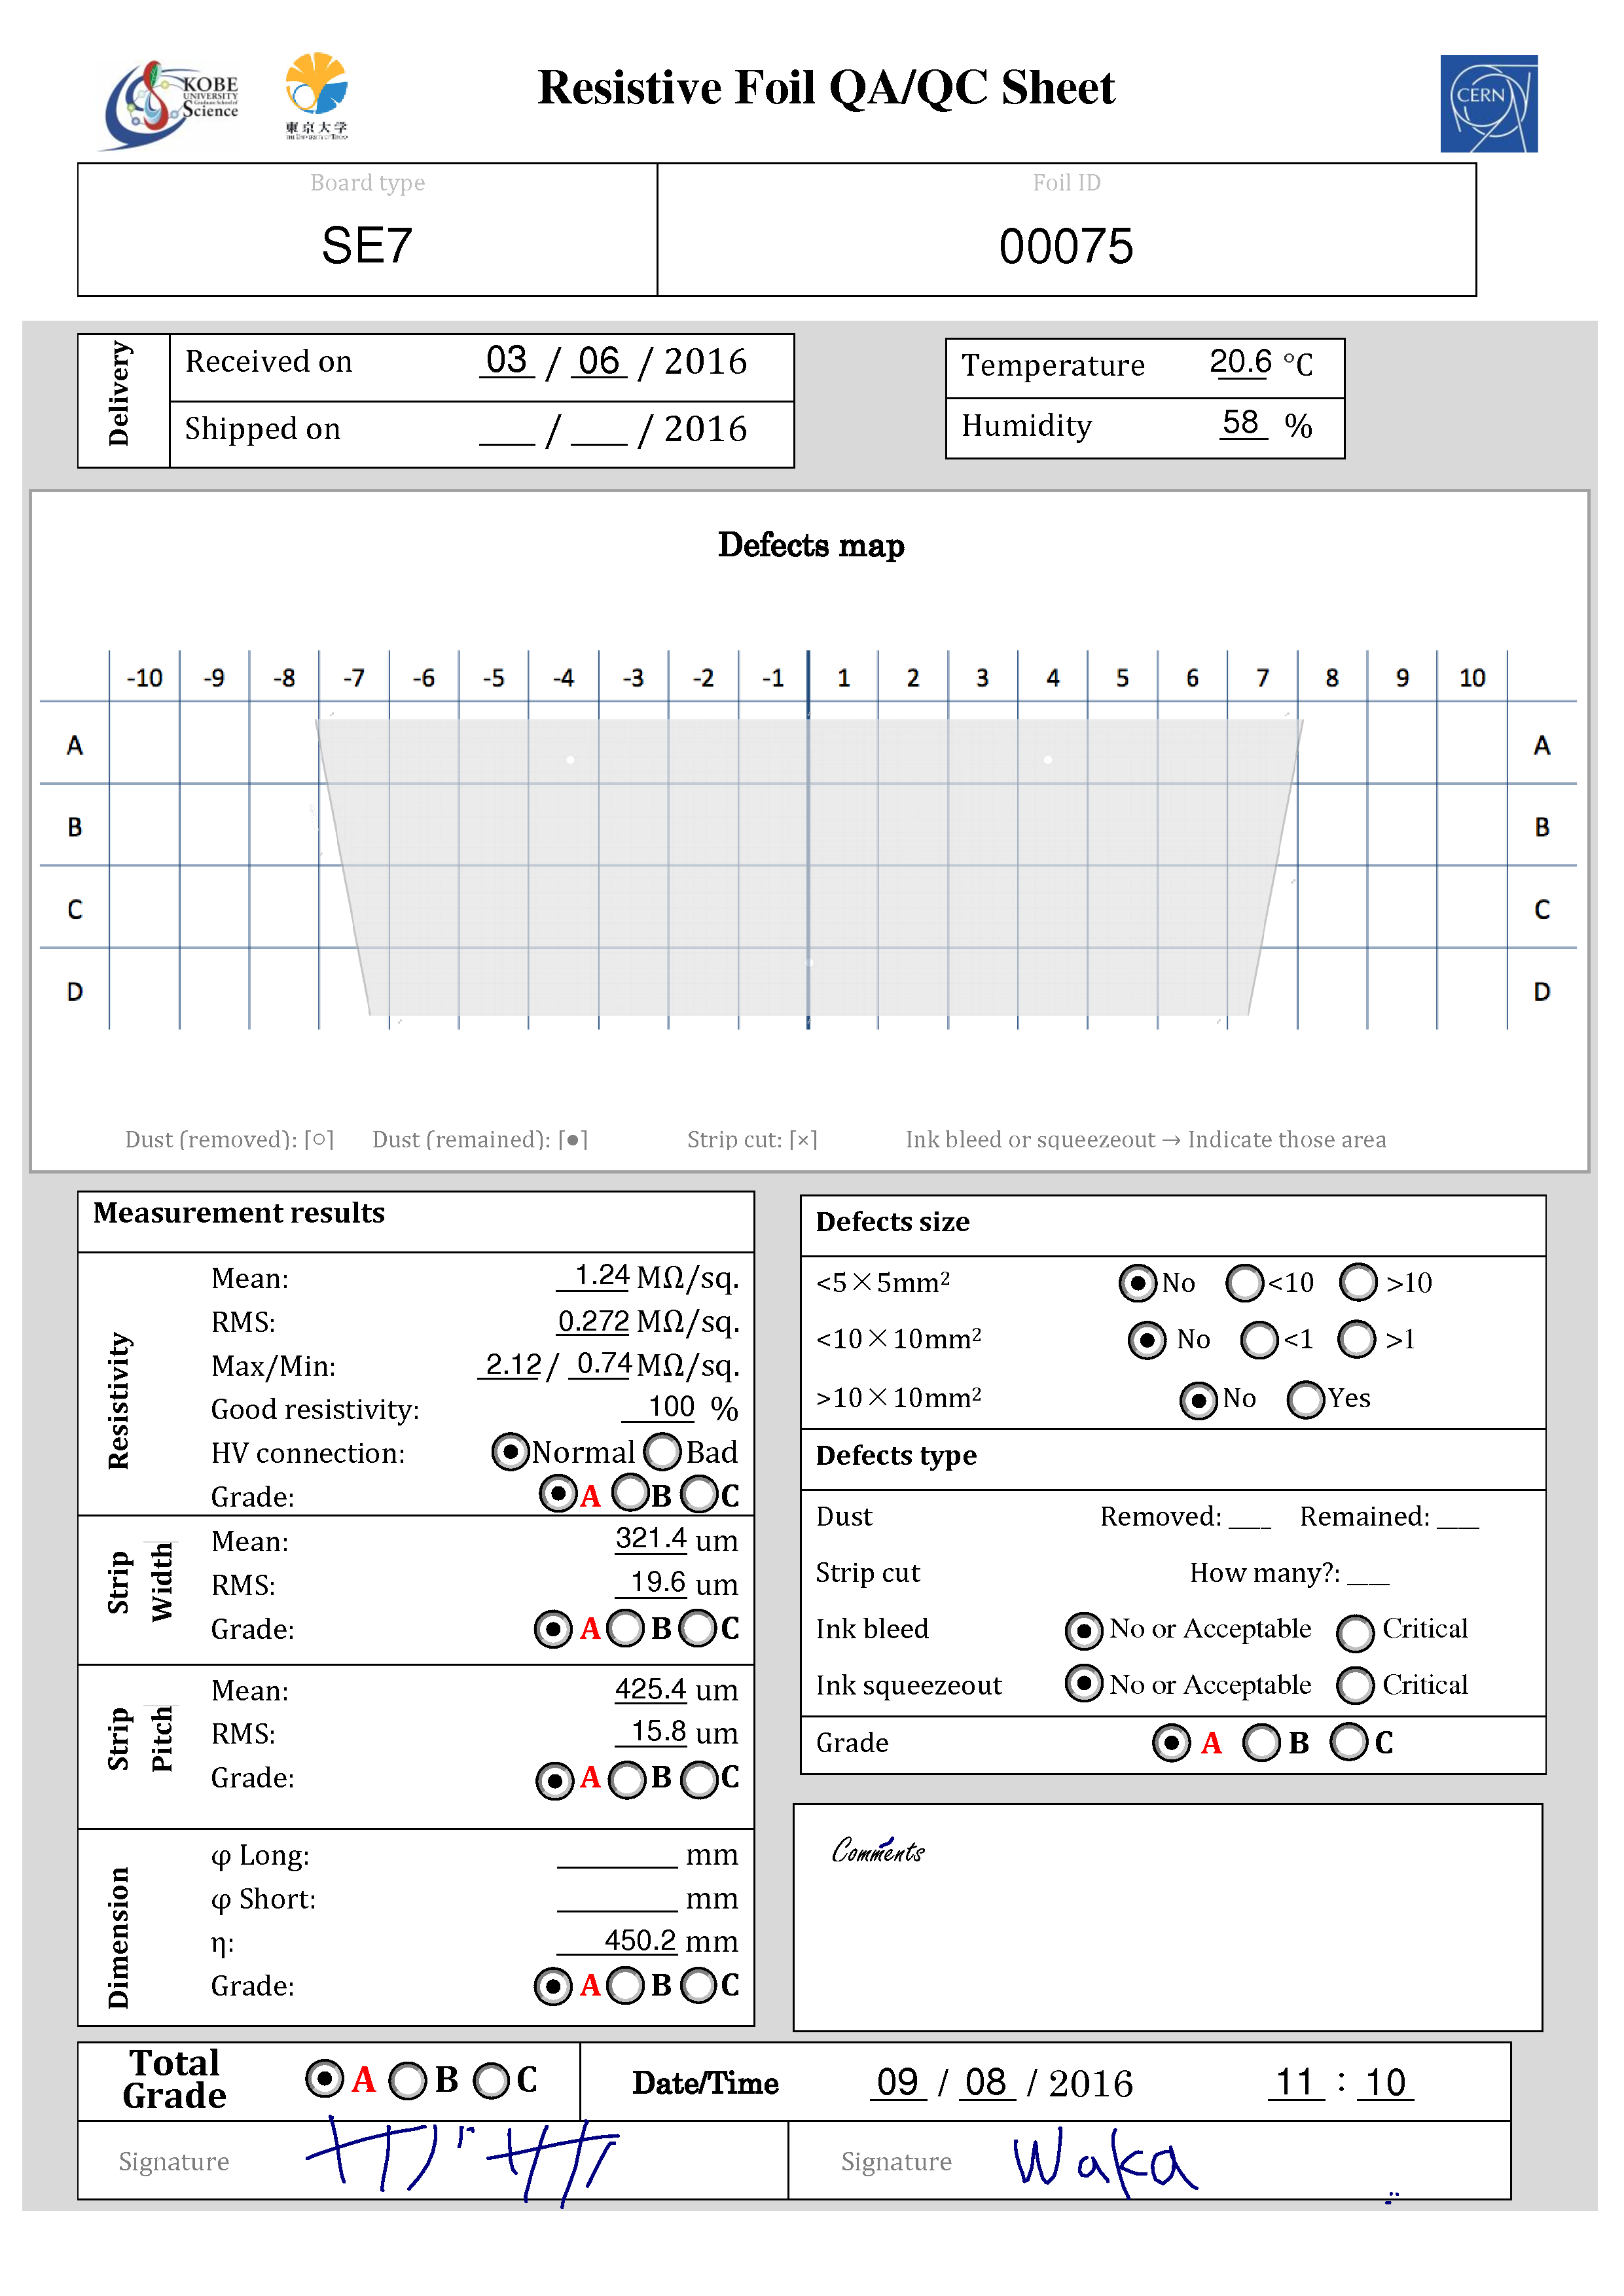Click the time hour field 11
The height and width of the screenshot is (2296, 1624).
tap(1296, 2082)
